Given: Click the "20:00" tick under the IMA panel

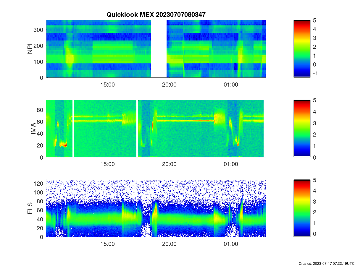Looking at the screenshot, I should coord(169,164).
